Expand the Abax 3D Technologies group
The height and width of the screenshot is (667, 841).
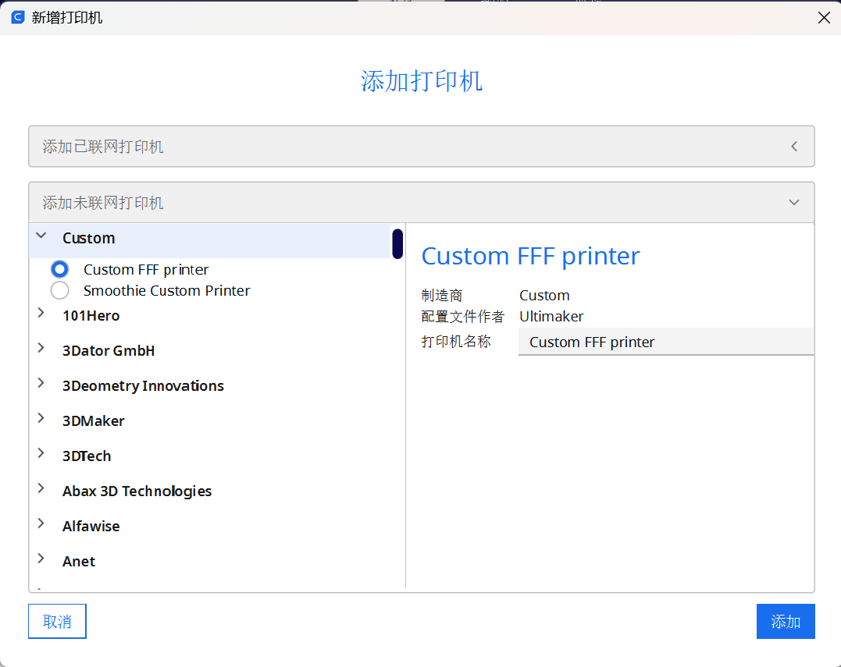(41, 489)
